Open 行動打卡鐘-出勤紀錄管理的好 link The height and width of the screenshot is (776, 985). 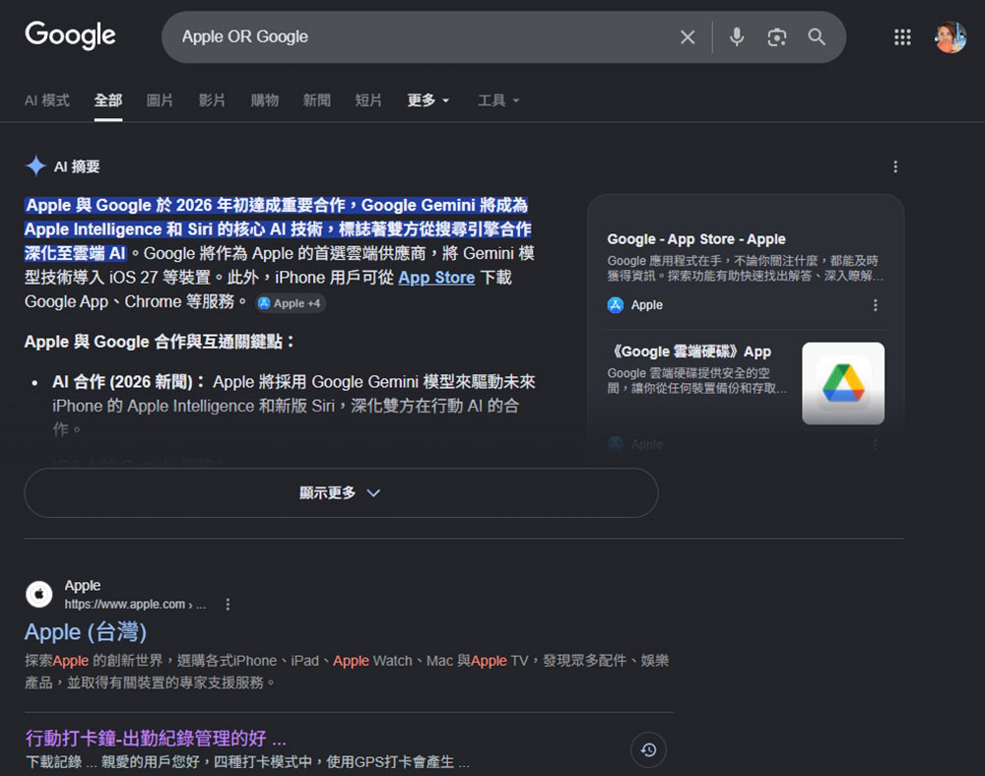156,739
